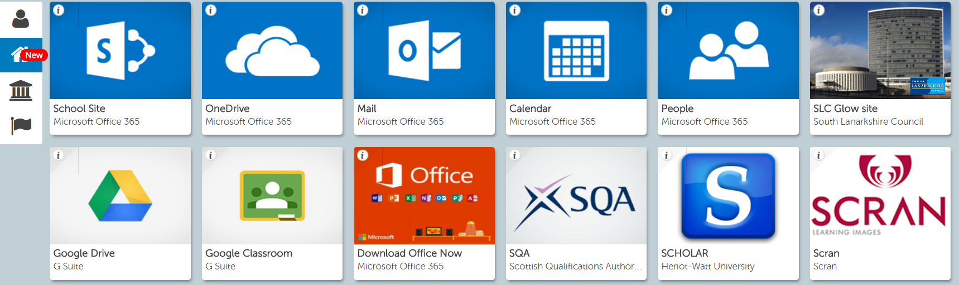The image size is (959, 285).
Task: Show info for Download Office Now tile
Action: point(363,155)
